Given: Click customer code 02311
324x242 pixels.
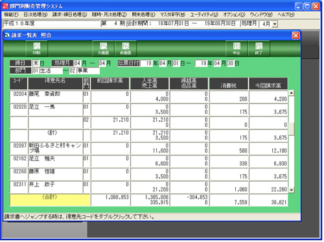Looking at the screenshot, I should click(x=20, y=184).
